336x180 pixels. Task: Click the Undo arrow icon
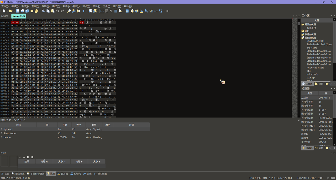[x=57, y=11]
